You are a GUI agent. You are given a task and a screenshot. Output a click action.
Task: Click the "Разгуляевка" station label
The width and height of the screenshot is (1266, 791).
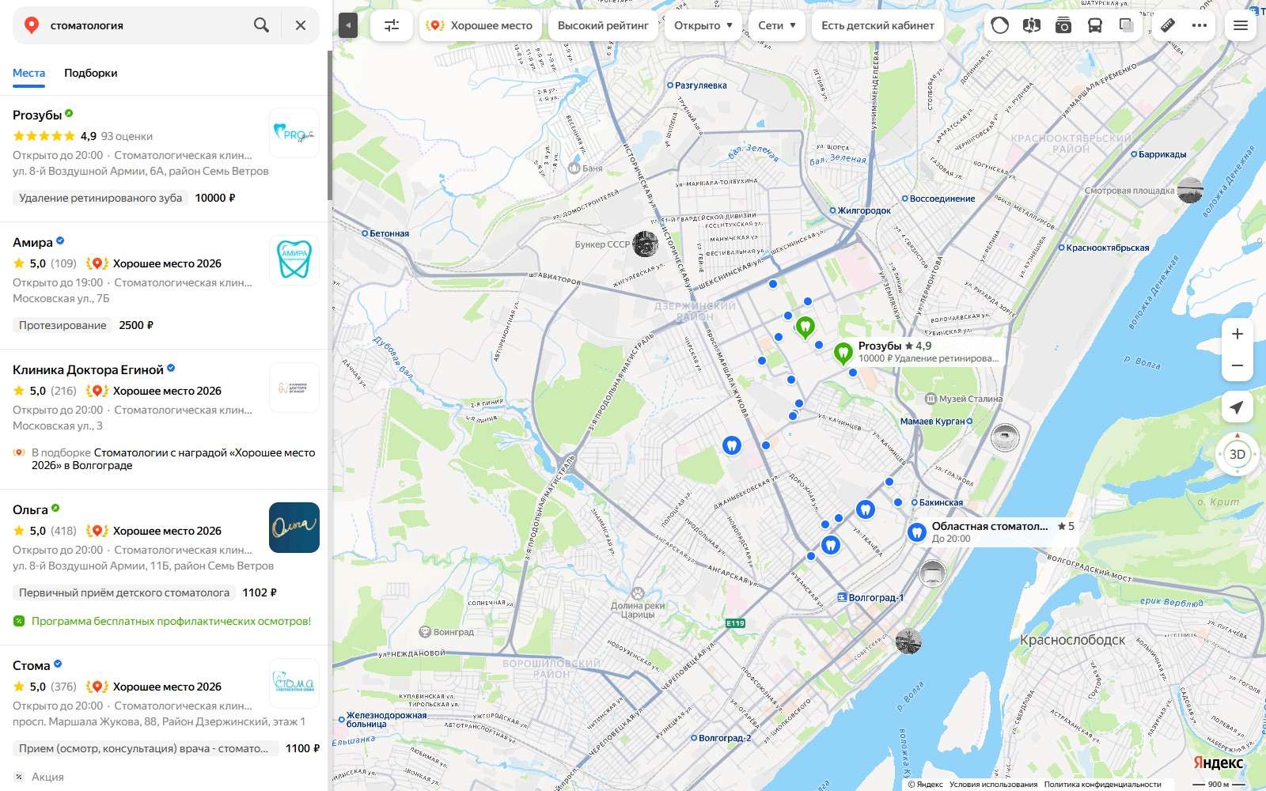click(700, 85)
